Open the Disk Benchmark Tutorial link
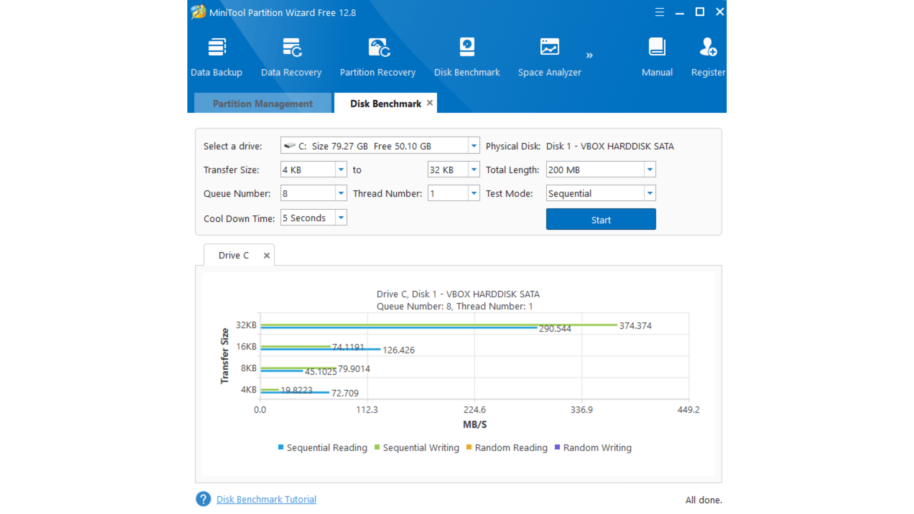 point(266,499)
